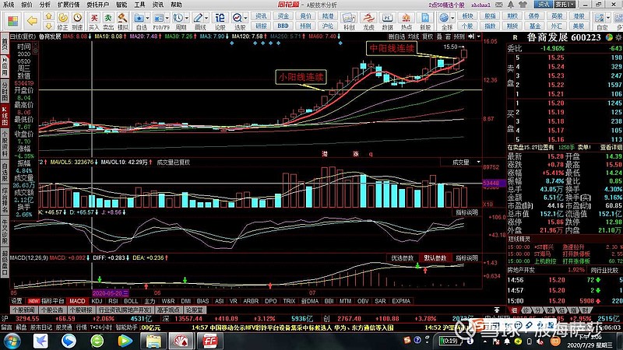Toggle 均线 moving average display
623x350 pixels.
point(414,37)
